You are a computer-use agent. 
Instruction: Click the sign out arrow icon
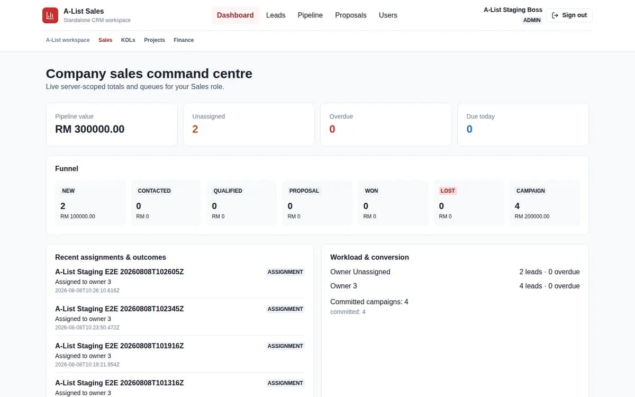point(555,15)
